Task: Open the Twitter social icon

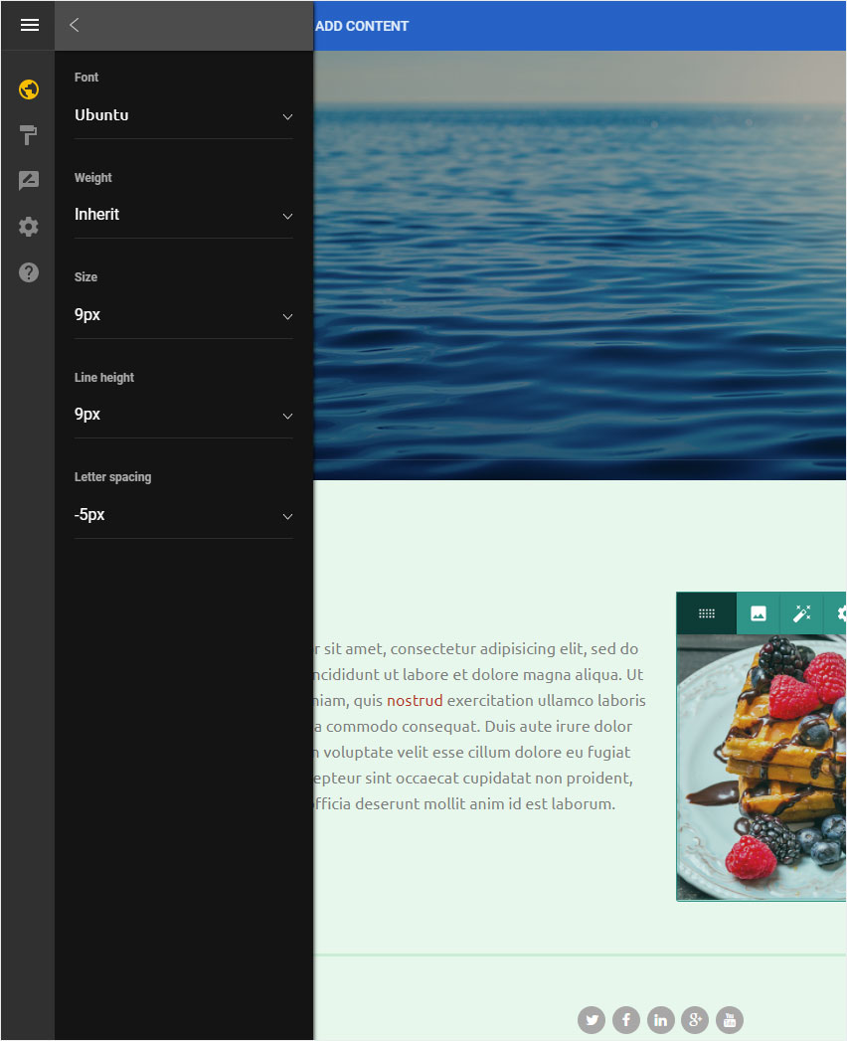Action: [x=592, y=1020]
